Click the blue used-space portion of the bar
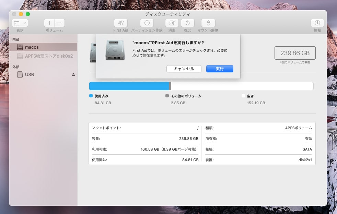 tap(129, 86)
